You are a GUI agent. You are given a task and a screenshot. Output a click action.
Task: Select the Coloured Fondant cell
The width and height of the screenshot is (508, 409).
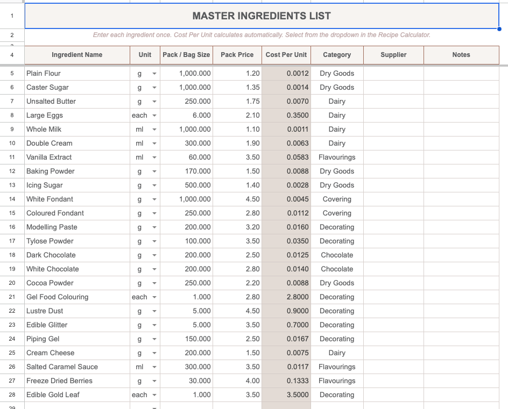click(77, 213)
